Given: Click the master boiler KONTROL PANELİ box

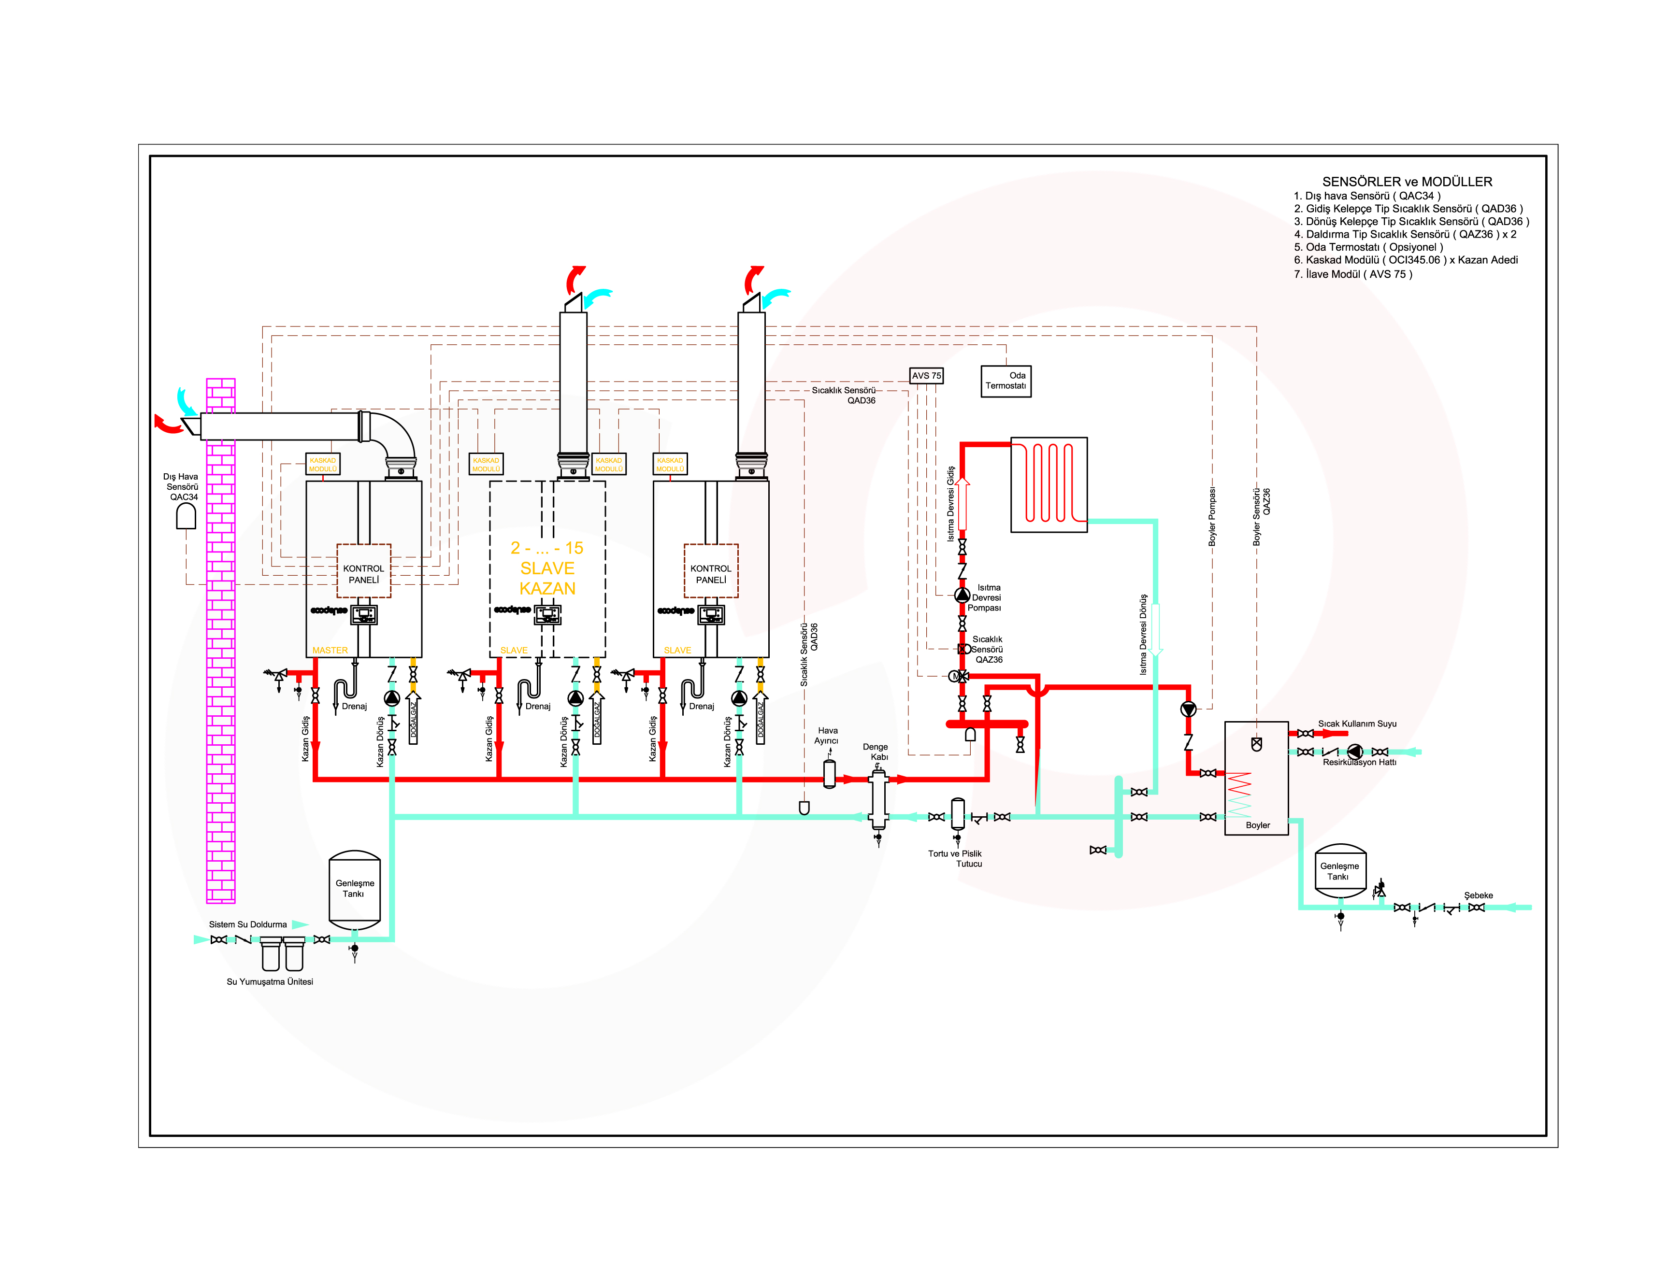Looking at the screenshot, I should [363, 572].
